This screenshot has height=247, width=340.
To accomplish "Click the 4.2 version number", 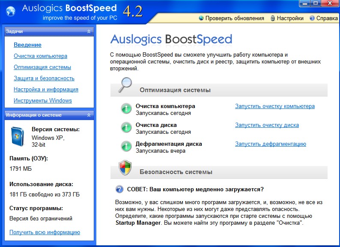I will tap(133, 12).
